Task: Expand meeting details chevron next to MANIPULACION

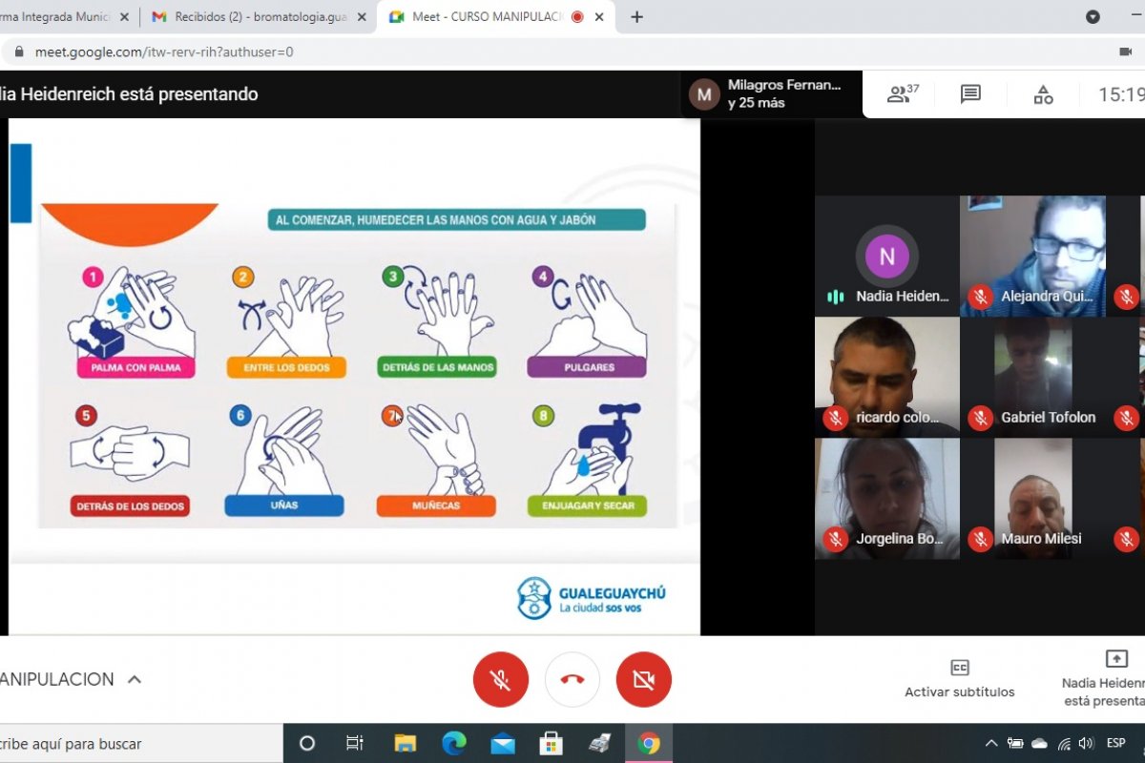Action: pos(135,679)
